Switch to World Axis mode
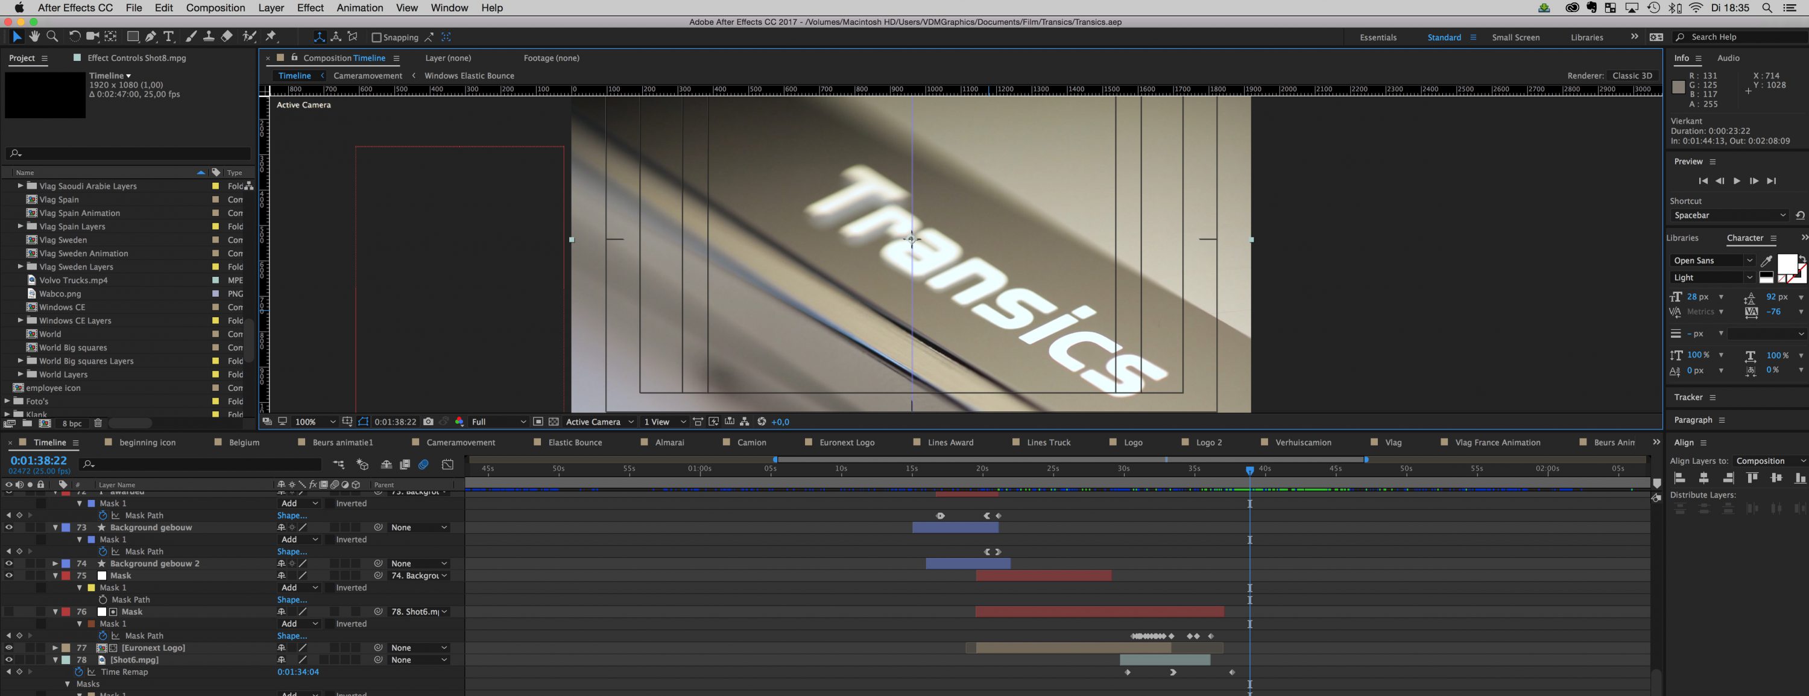 (x=336, y=37)
